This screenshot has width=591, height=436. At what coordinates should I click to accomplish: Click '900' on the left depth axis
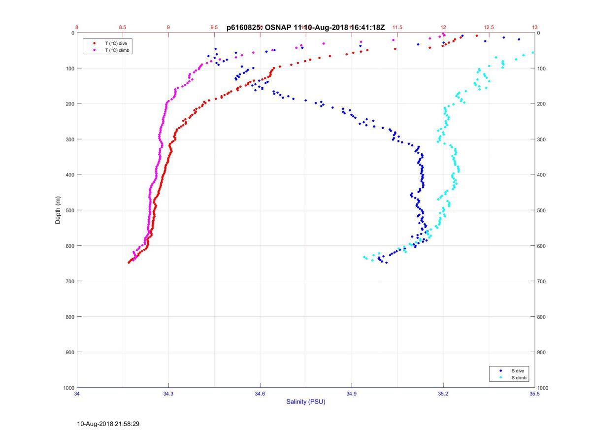coord(69,352)
